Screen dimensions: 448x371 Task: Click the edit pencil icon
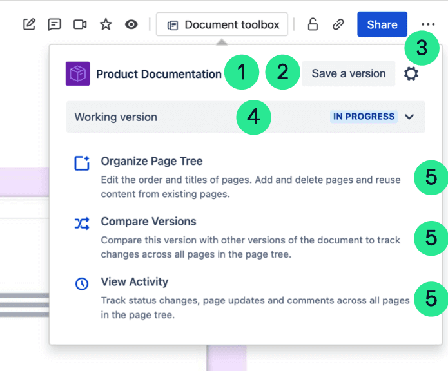pyautogui.click(x=29, y=24)
